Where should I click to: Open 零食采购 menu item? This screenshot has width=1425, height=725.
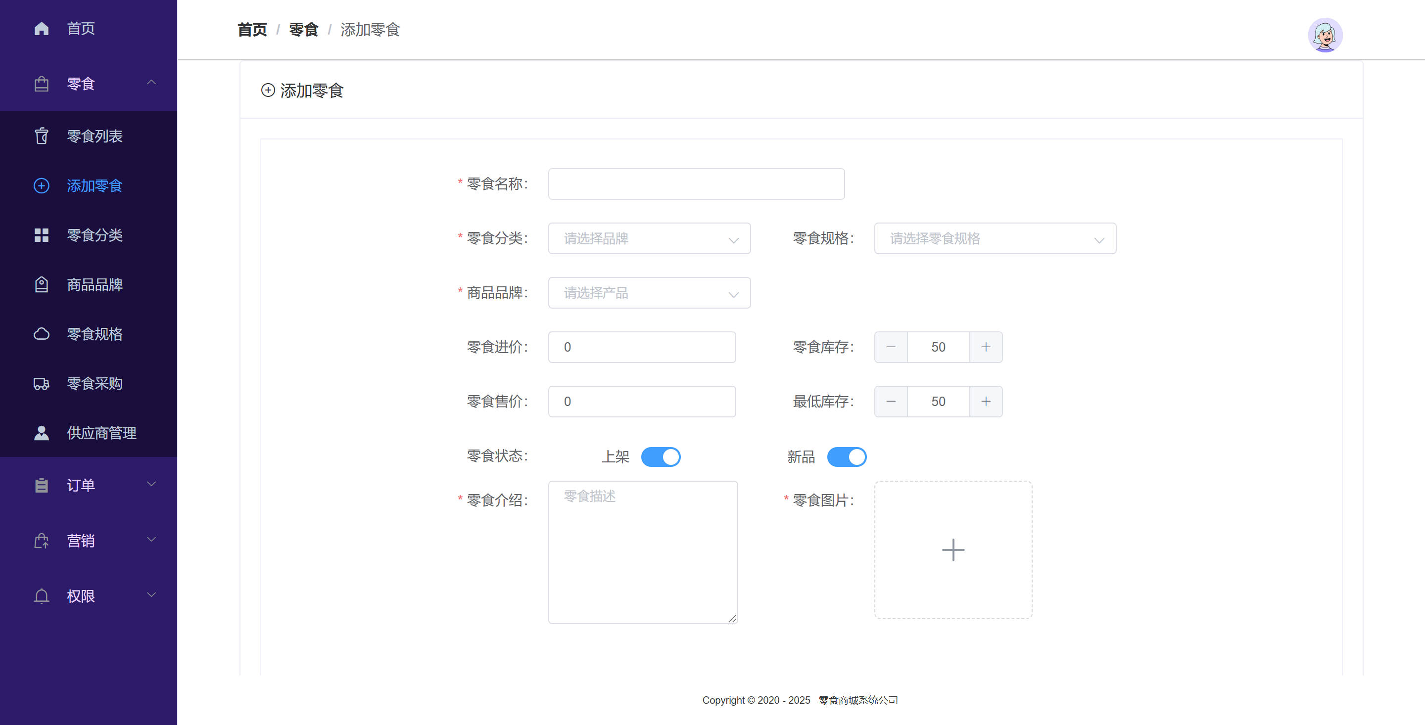pos(89,384)
